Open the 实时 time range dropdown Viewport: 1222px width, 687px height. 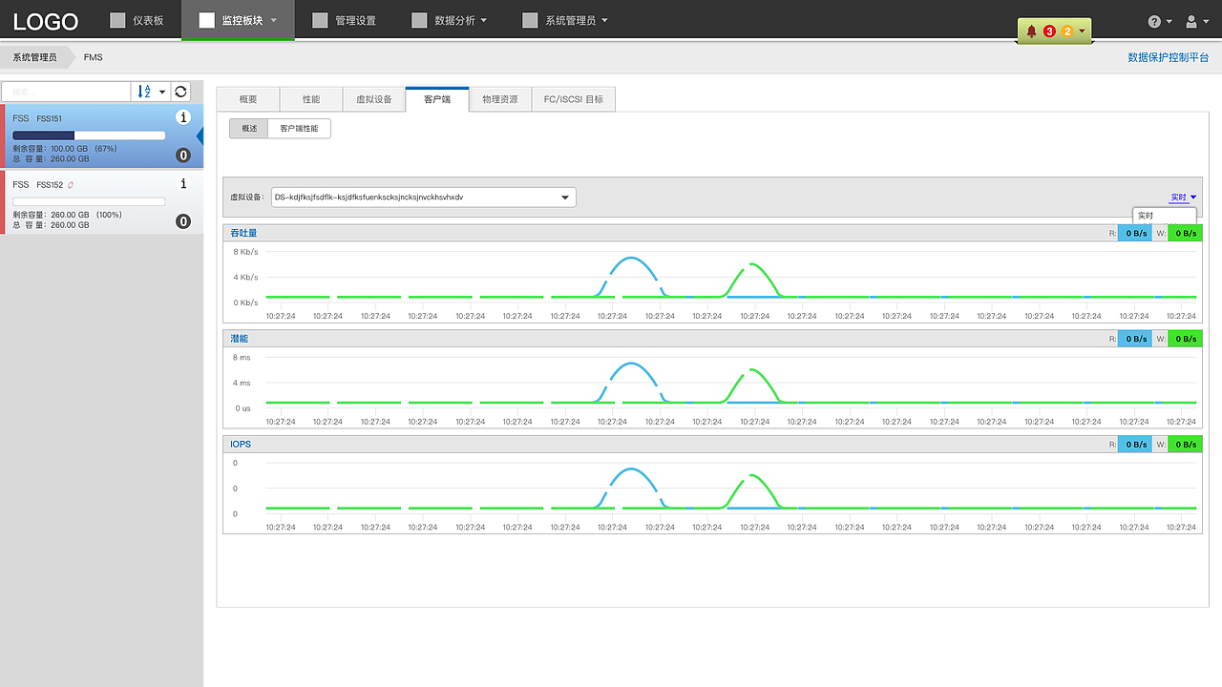(x=1183, y=198)
